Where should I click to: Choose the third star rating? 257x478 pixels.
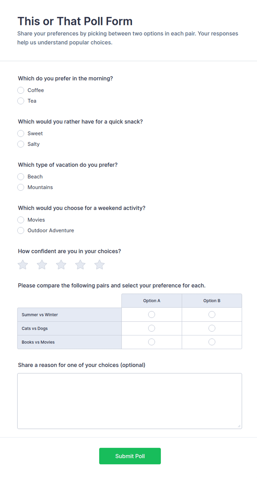61,265
